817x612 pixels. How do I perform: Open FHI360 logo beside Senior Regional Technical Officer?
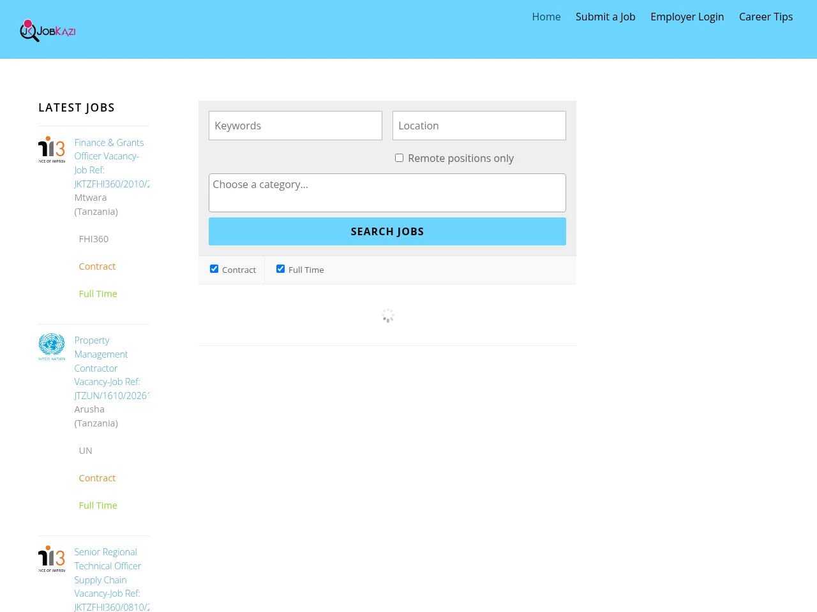point(52,558)
